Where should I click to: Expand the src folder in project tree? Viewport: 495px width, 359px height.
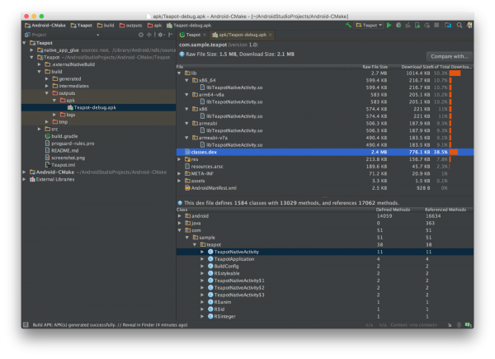pos(39,129)
